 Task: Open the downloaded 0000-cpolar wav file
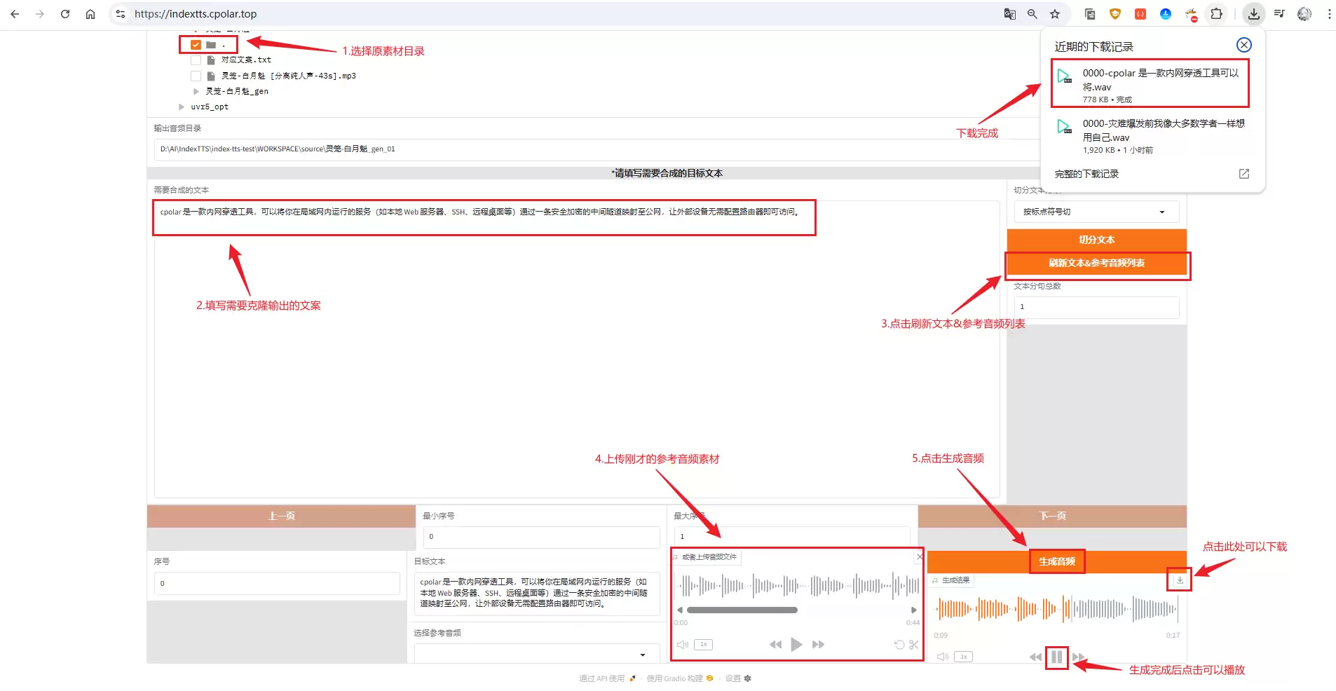pyautogui.click(x=1150, y=84)
